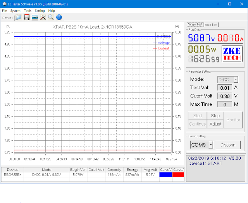Click the 00.05W power readout
This screenshot has width=248, height=203.
click(202, 49)
